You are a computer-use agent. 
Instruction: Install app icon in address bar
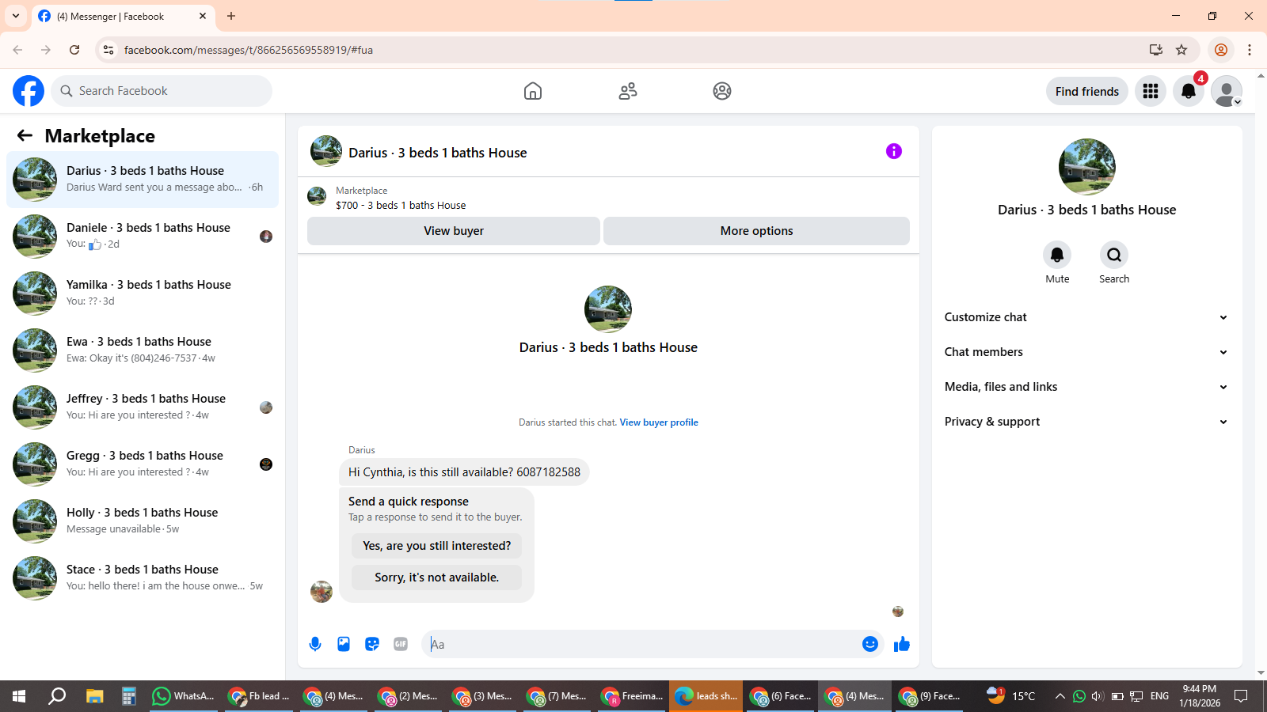pos(1156,50)
